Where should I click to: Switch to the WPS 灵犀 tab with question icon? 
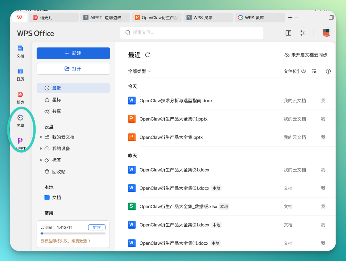click(208, 18)
